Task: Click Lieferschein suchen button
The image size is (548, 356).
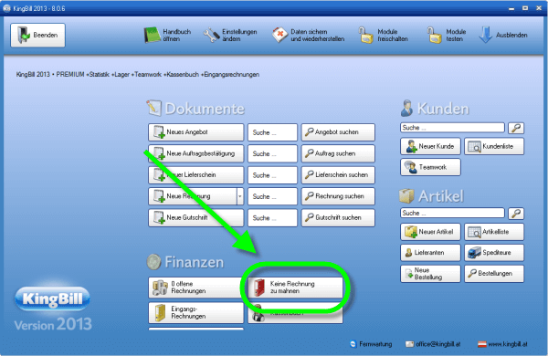Action: tap(338, 174)
